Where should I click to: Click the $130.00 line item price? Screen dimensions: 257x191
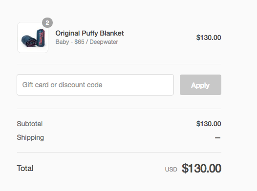(x=209, y=38)
